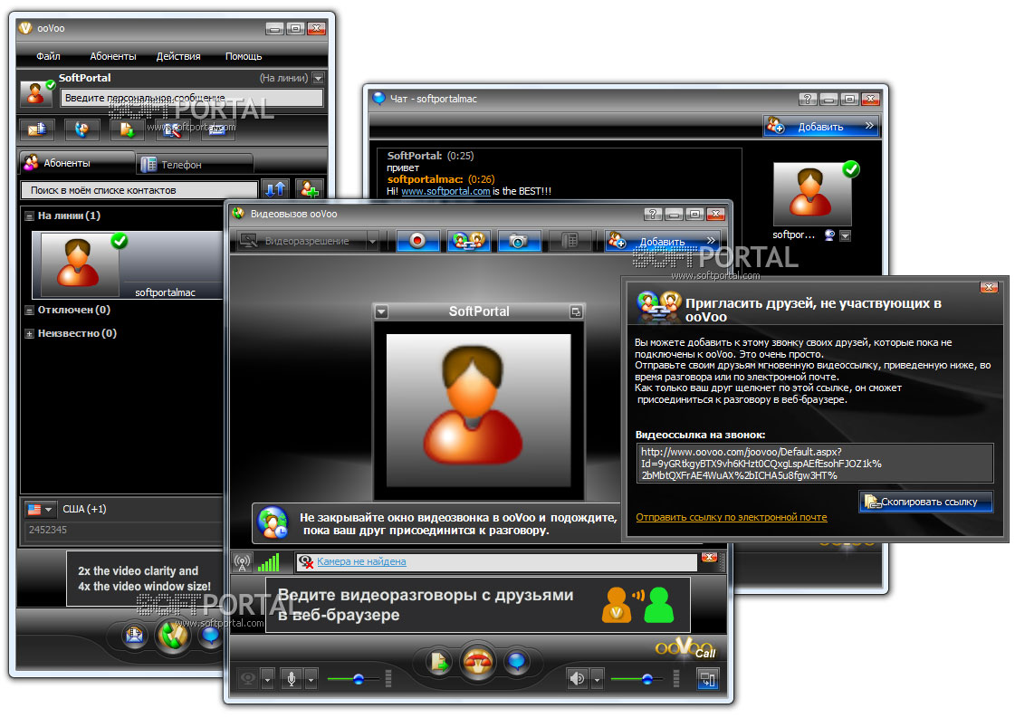Click the hang up red phone button
This screenshot has height=718, width=1015.
click(478, 663)
